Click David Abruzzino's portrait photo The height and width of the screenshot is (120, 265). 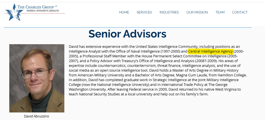37,78
